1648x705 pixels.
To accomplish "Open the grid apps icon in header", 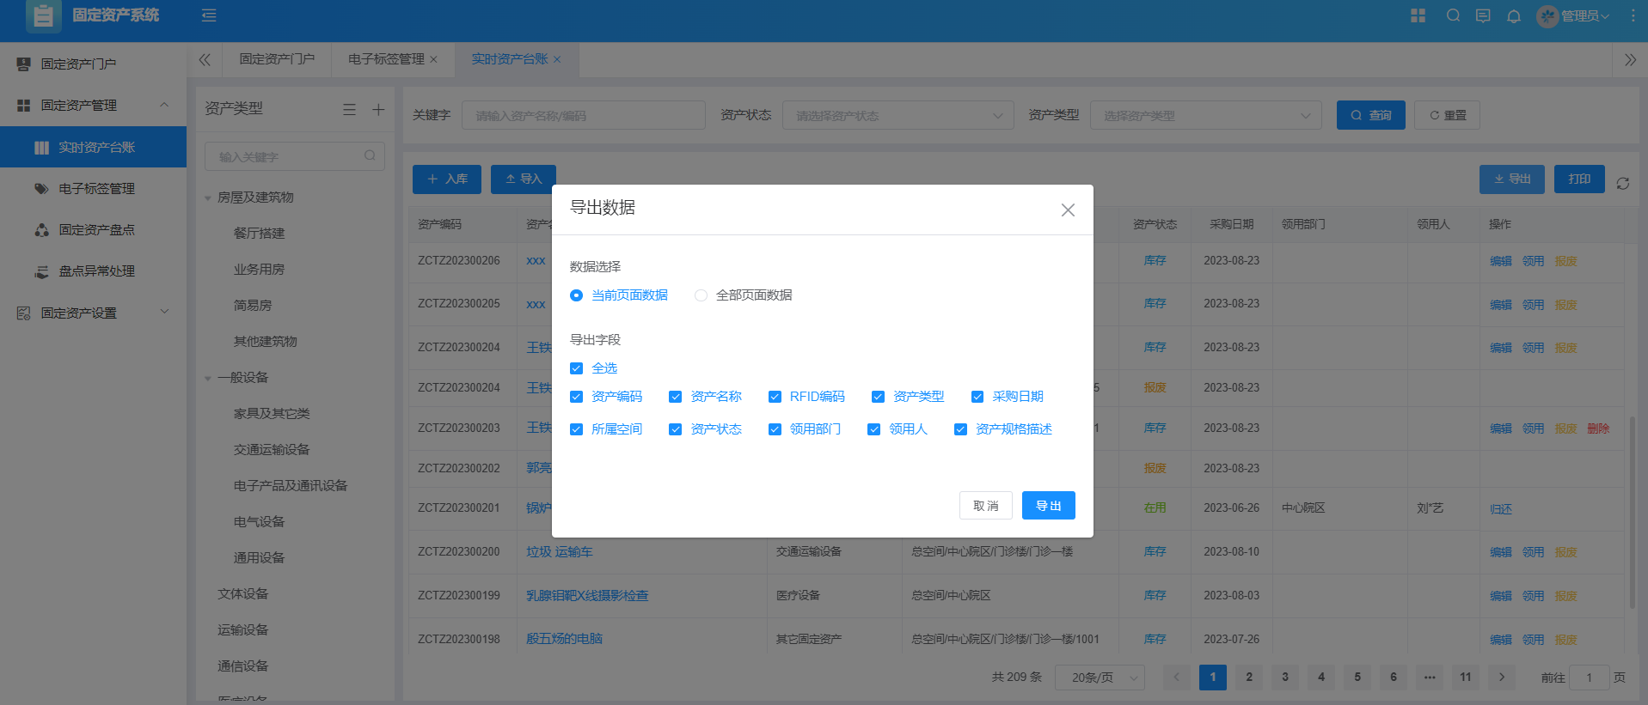I will [x=1418, y=15].
